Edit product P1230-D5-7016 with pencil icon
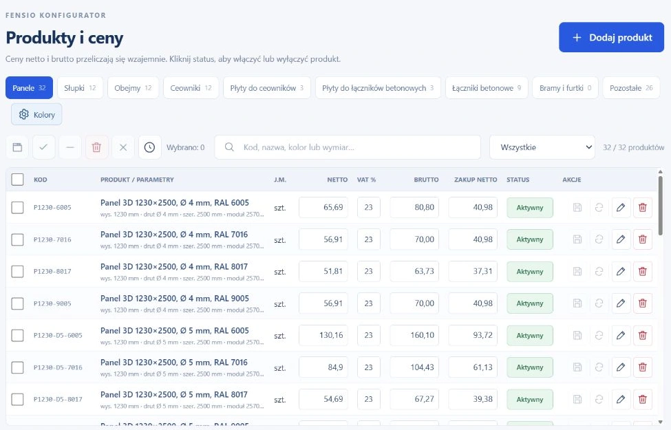The image size is (671, 430). 621,367
